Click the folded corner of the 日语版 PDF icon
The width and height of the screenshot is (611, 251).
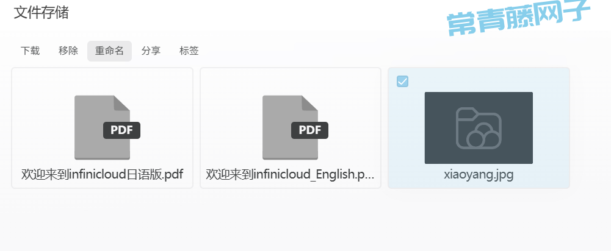pyautogui.click(x=121, y=103)
